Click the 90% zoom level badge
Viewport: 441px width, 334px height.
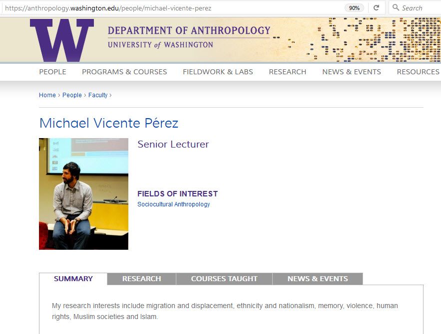354,7
